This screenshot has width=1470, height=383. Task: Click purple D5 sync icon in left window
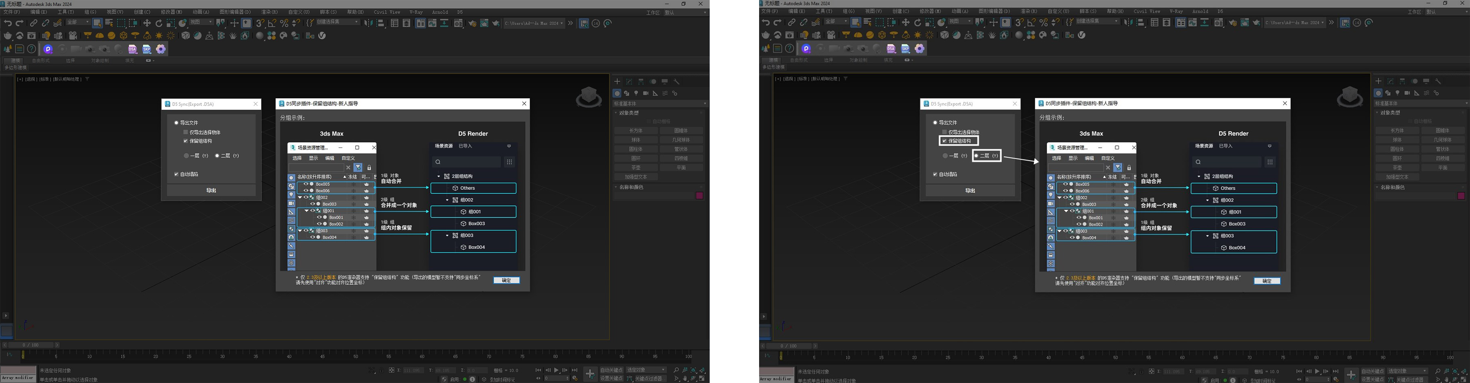point(48,49)
